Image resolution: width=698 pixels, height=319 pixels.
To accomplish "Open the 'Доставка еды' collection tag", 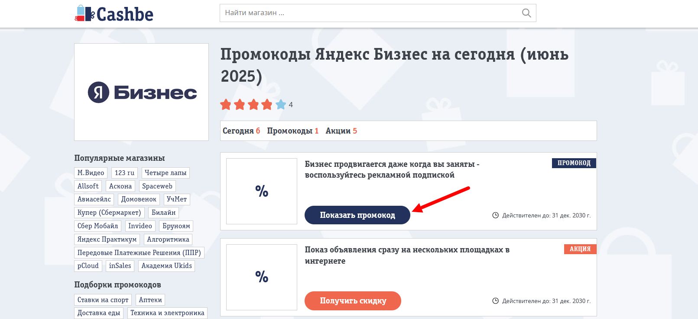I will click(x=99, y=313).
